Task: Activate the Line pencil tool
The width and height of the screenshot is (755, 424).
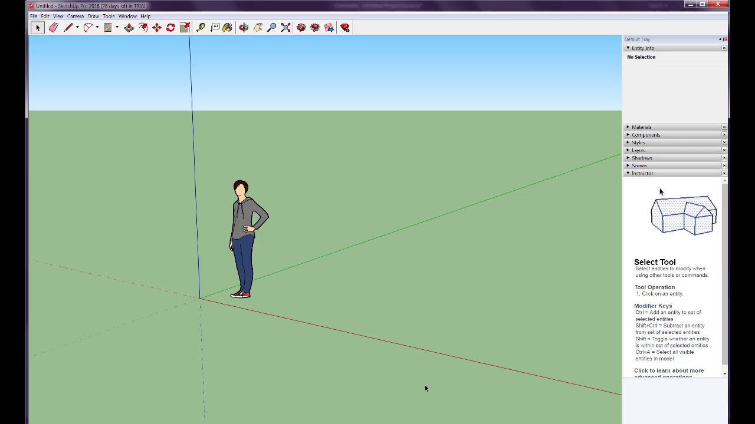Action: click(x=68, y=28)
